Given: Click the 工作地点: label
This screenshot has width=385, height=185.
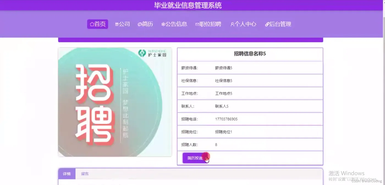Looking at the screenshot, I should pos(189,93).
